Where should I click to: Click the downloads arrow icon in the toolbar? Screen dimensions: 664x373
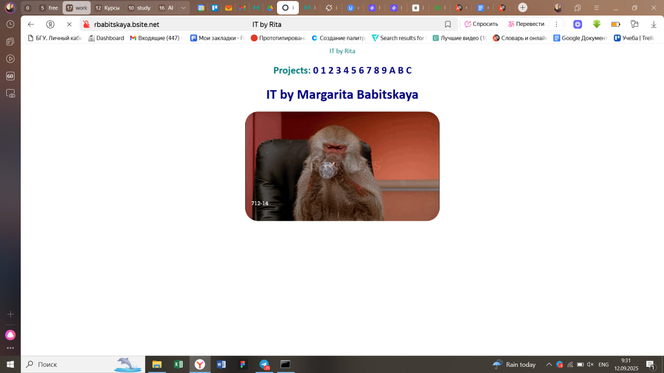[x=654, y=24]
